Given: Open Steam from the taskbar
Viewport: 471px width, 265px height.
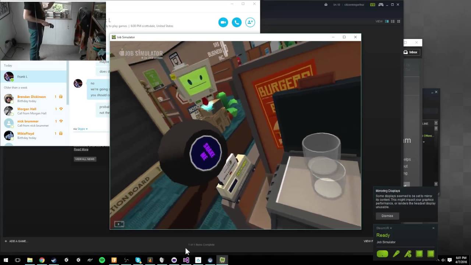Looking at the screenshot, I should tap(54, 260).
